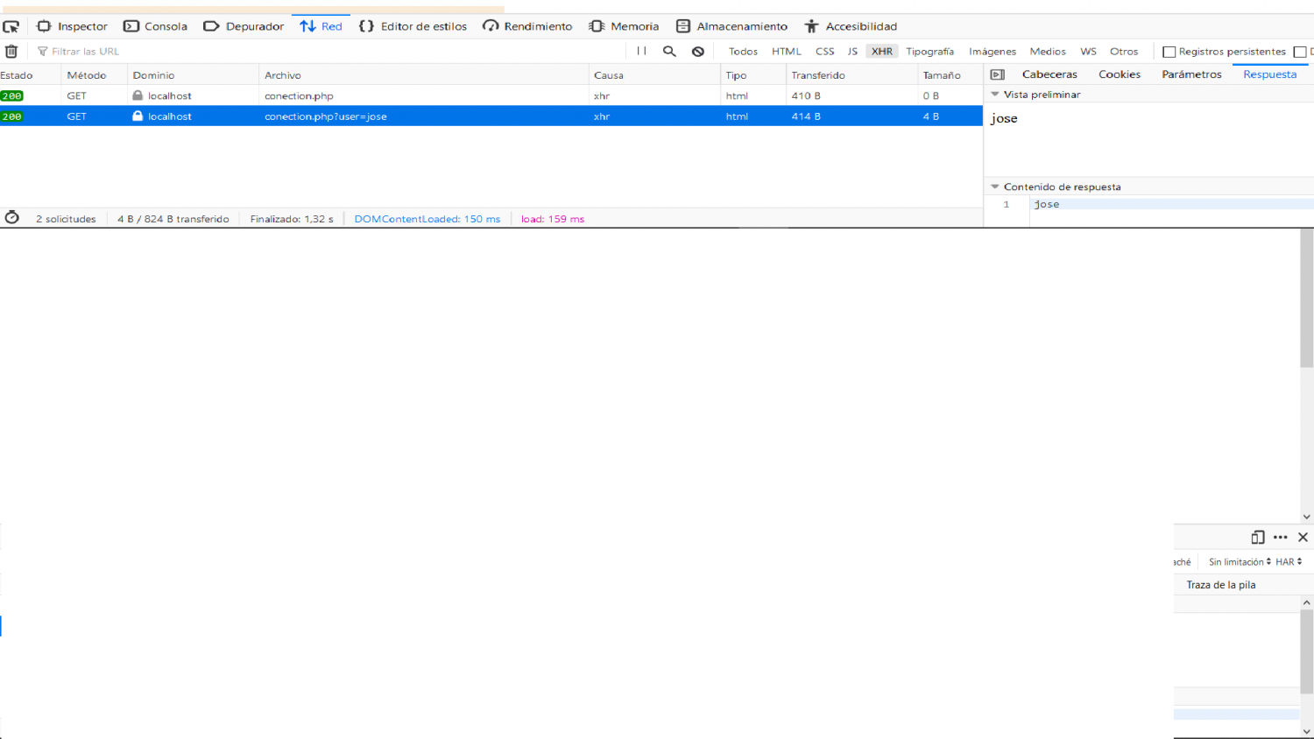Screen dimensions: 1314x739
Task: Switch to the Rendimiento tab
Action: [x=527, y=26]
